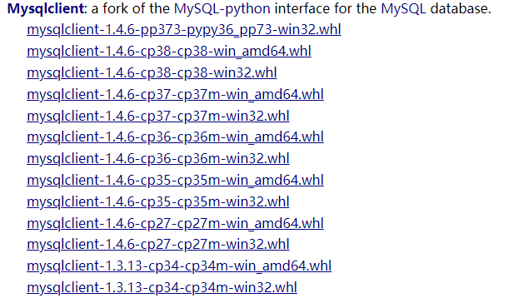Choose mysqlclient-1.4.6-cp35-cp35m-win_amd64.whl
Screen dimensions: 509x308
pos(175,181)
